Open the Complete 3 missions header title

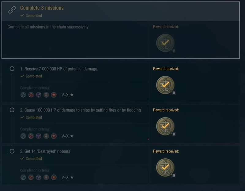pyautogui.click(x=42, y=8)
